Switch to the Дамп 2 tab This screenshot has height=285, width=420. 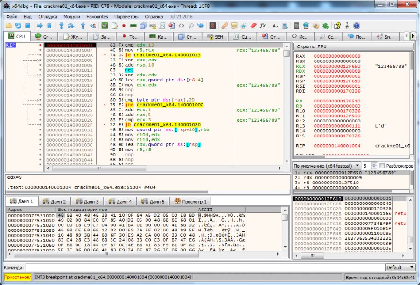54,201
